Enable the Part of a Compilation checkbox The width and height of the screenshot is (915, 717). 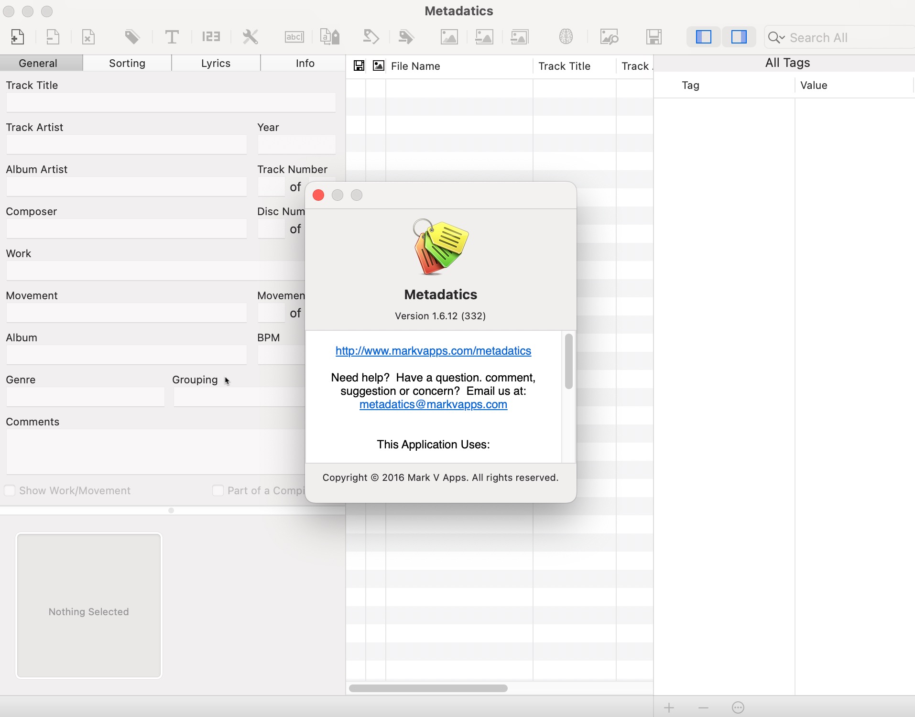click(x=218, y=490)
